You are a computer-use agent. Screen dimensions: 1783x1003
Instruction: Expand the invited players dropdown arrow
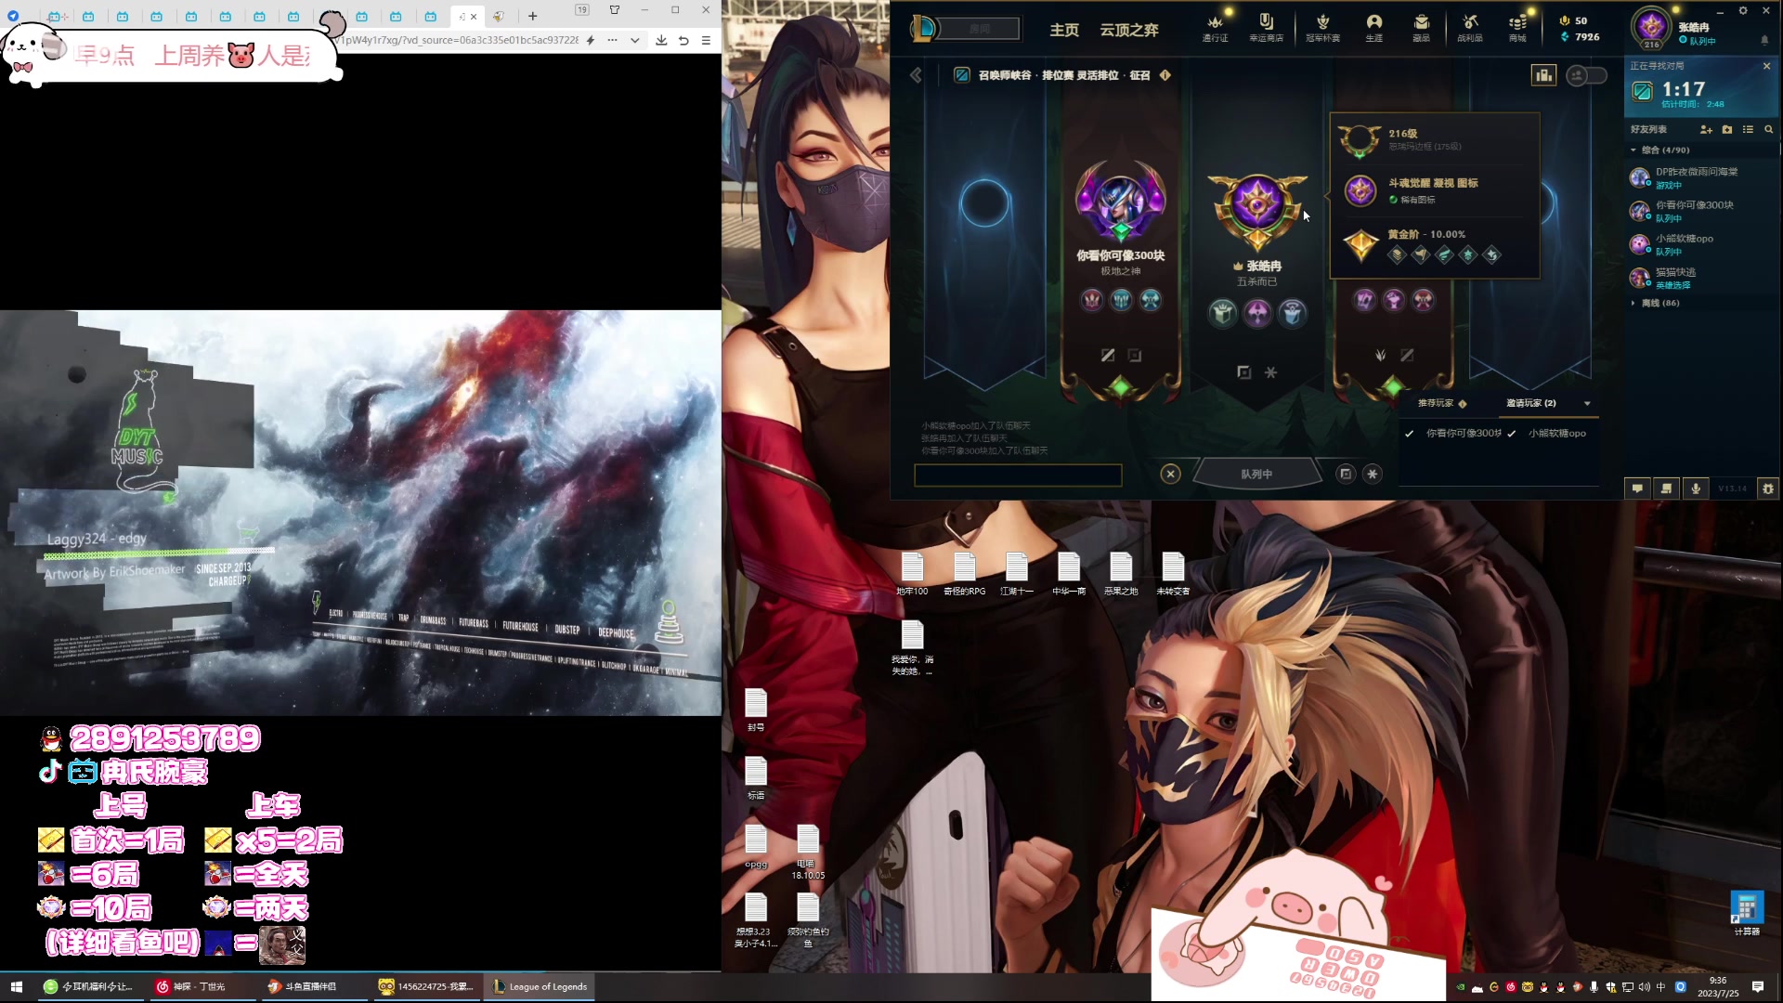click(x=1587, y=403)
